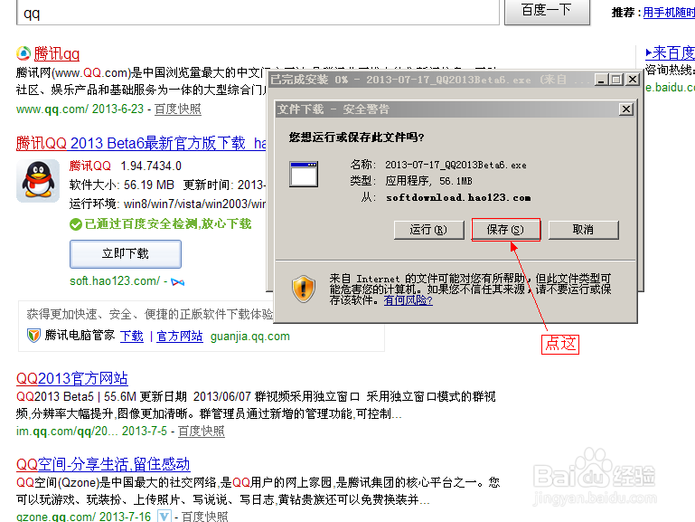The height and width of the screenshot is (522, 695).
Task: Click 取消 in the download dialog
Action: point(583,230)
